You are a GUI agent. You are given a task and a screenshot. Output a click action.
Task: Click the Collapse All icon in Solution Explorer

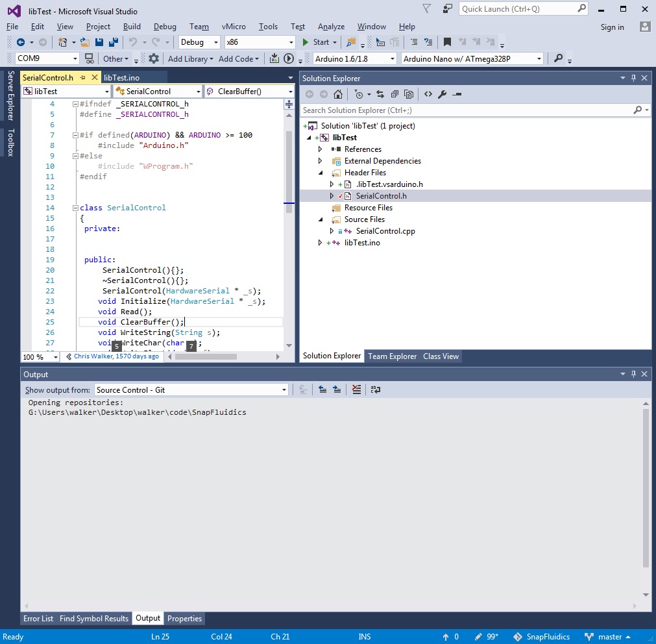coord(394,95)
